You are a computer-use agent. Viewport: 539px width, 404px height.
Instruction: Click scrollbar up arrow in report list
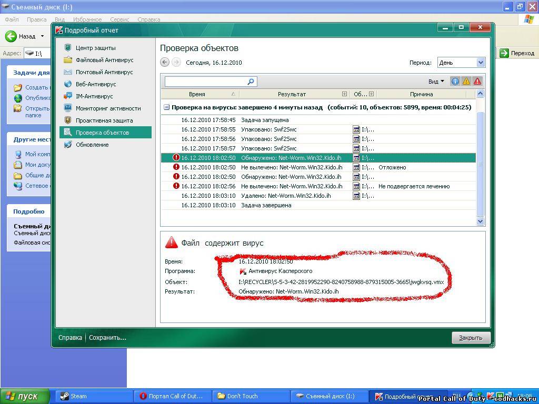coord(480,94)
